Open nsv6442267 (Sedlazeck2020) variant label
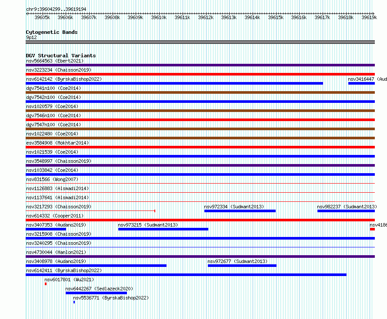This screenshot has width=387, height=319. [x=99, y=289]
